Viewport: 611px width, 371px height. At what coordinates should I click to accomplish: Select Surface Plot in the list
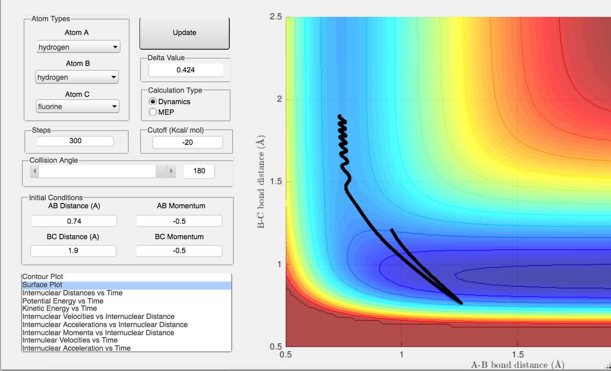[126, 285]
